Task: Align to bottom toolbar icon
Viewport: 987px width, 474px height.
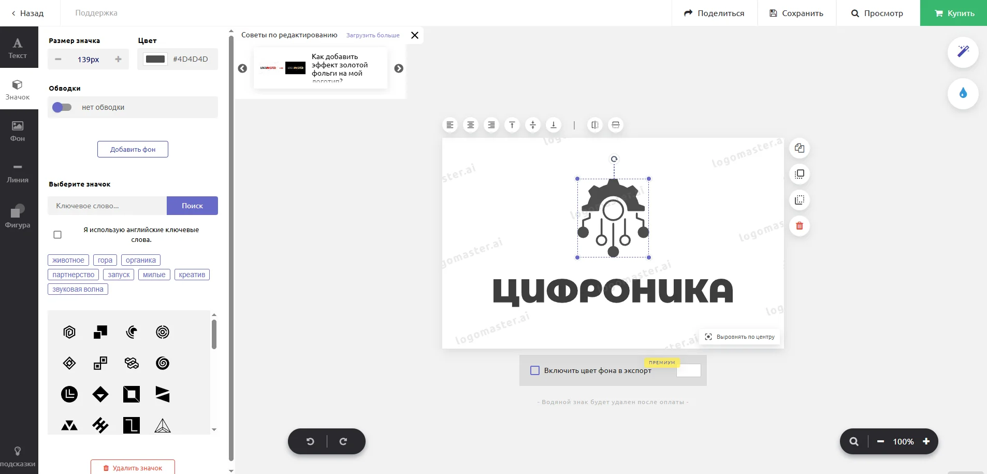Action: pos(554,125)
